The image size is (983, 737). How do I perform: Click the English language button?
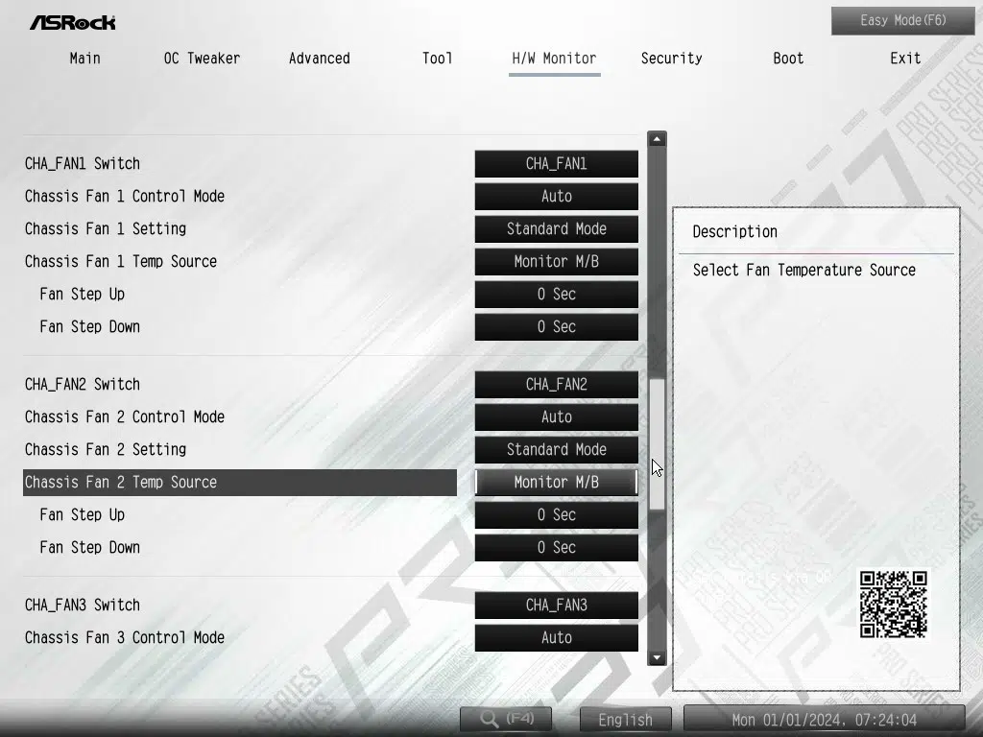coord(625,720)
